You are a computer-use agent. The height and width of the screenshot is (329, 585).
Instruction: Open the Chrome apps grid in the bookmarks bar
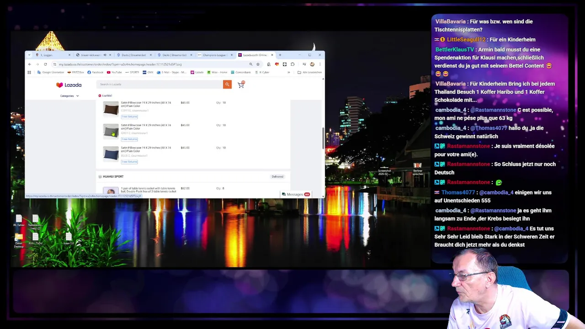tap(29, 72)
